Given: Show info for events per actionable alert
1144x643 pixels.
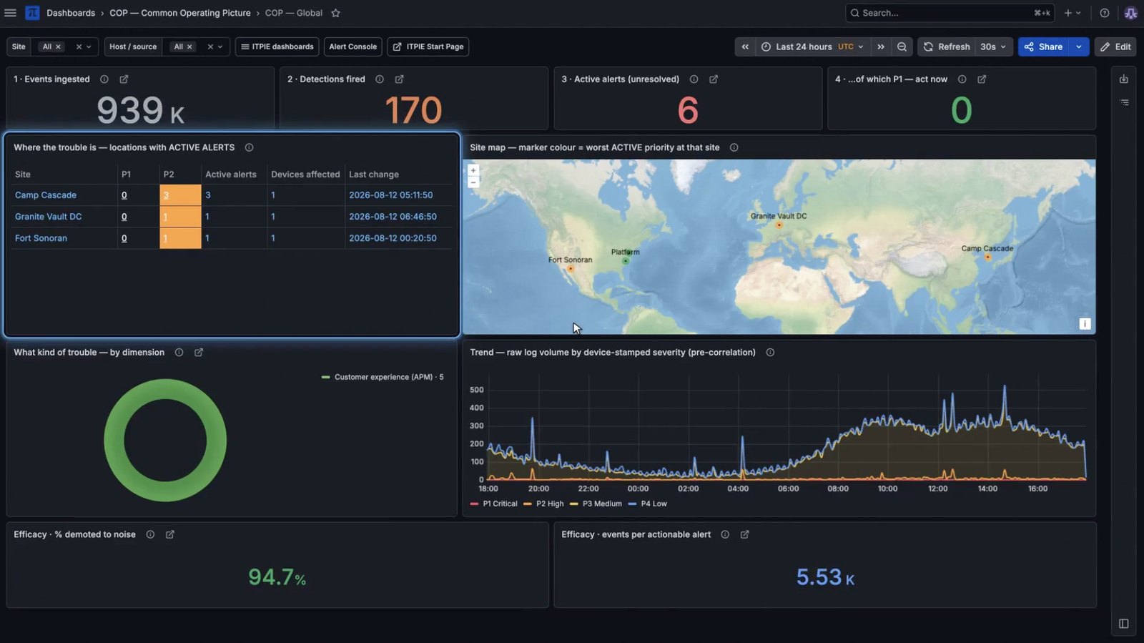Looking at the screenshot, I should click(x=725, y=534).
